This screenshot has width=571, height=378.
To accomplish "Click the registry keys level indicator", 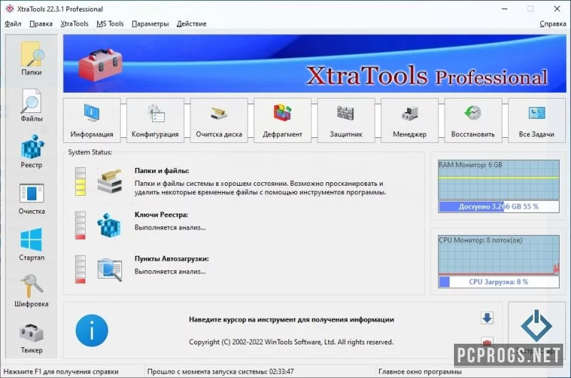I will click(x=80, y=225).
